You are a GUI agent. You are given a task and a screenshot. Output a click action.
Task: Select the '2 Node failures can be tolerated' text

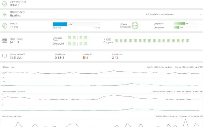[161, 14]
